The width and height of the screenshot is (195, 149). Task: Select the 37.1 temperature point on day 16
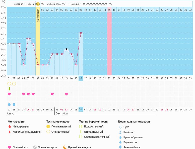[81, 33]
